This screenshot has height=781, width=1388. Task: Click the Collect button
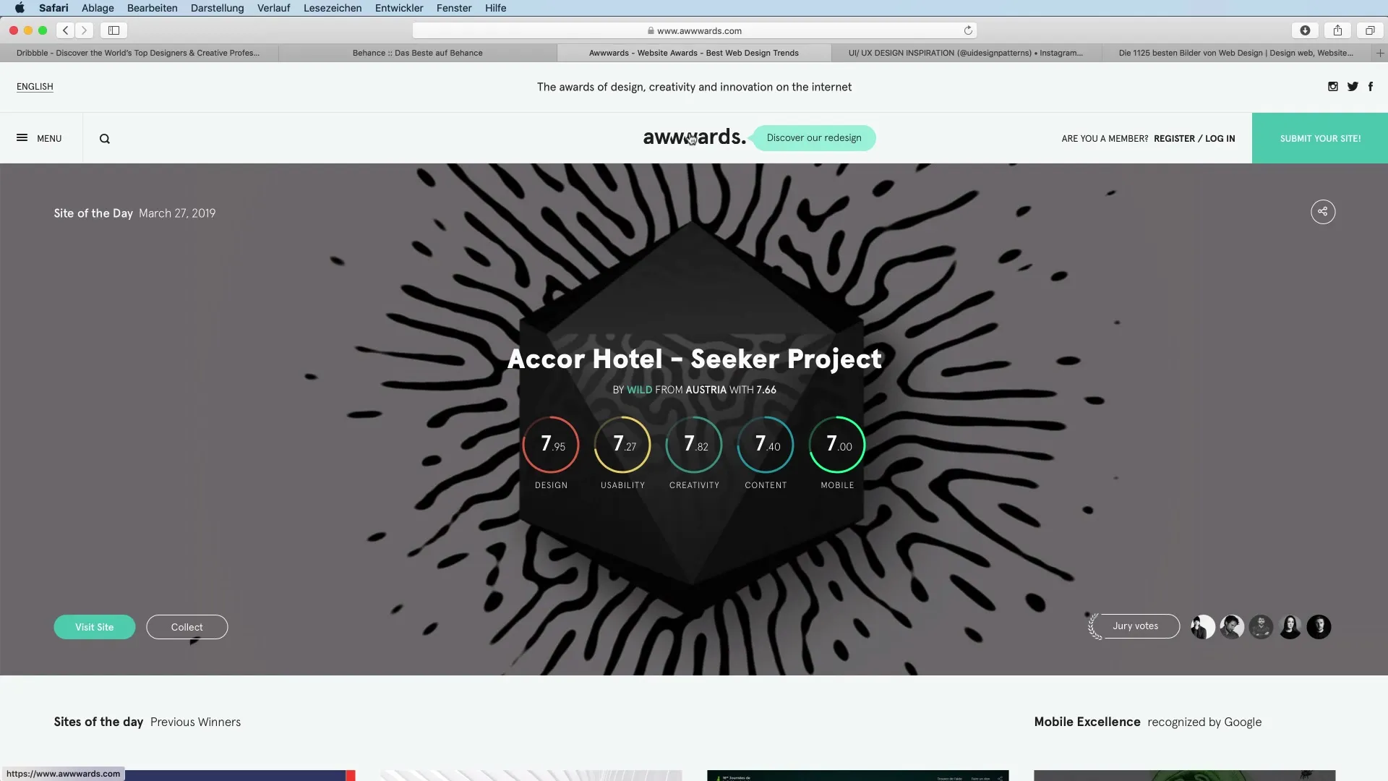point(187,627)
